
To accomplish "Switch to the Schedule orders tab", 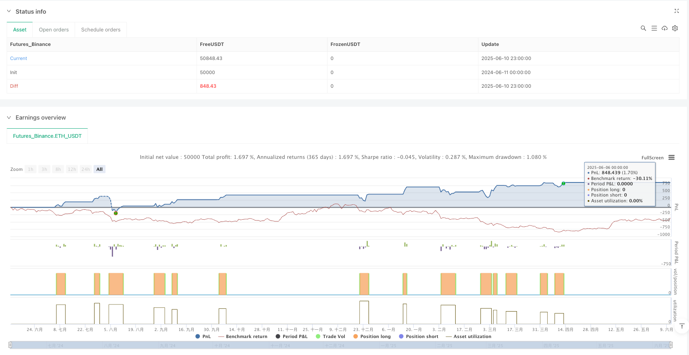I will 101,30.
